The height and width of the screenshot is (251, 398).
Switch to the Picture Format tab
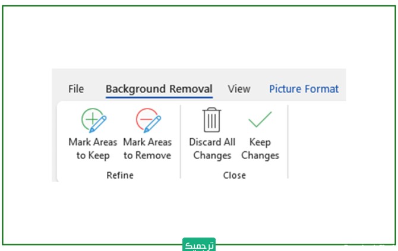[304, 89]
